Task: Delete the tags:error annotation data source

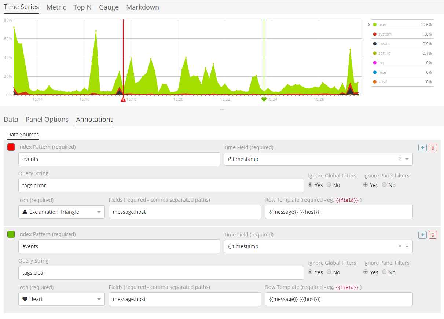Action: (433, 147)
